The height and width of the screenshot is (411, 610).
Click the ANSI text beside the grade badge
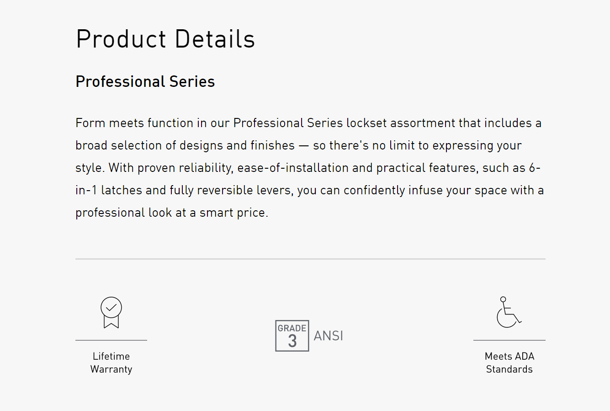pyautogui.click(x=328, y=336)
